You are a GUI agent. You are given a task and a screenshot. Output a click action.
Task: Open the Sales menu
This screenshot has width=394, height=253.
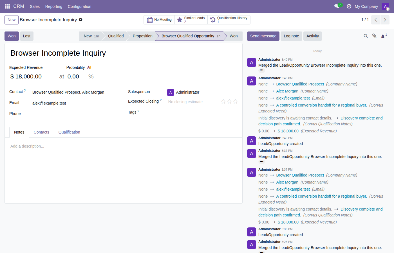coord(35,6)
